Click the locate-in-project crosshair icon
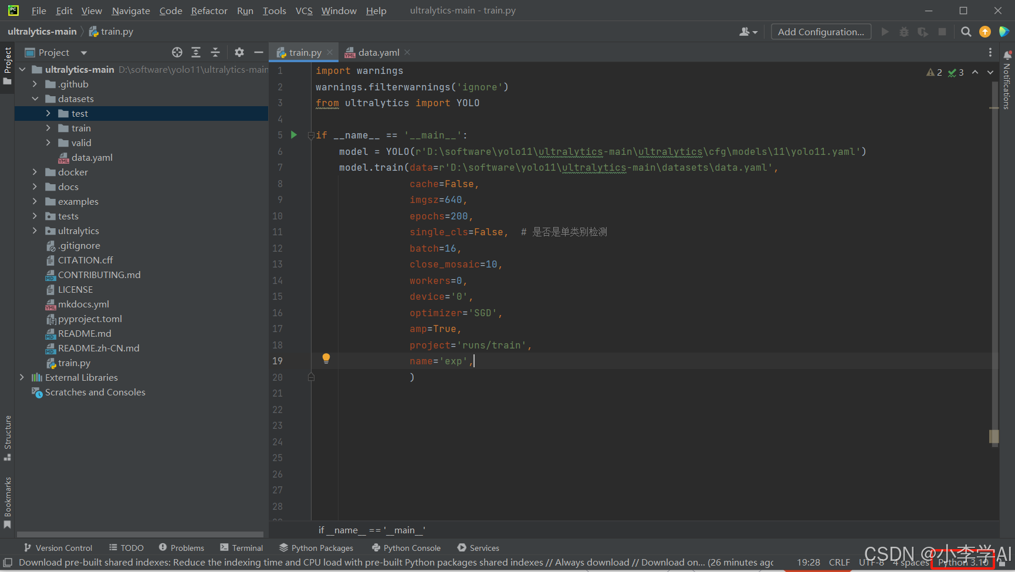1015x572 pixels. pos(177,52)
